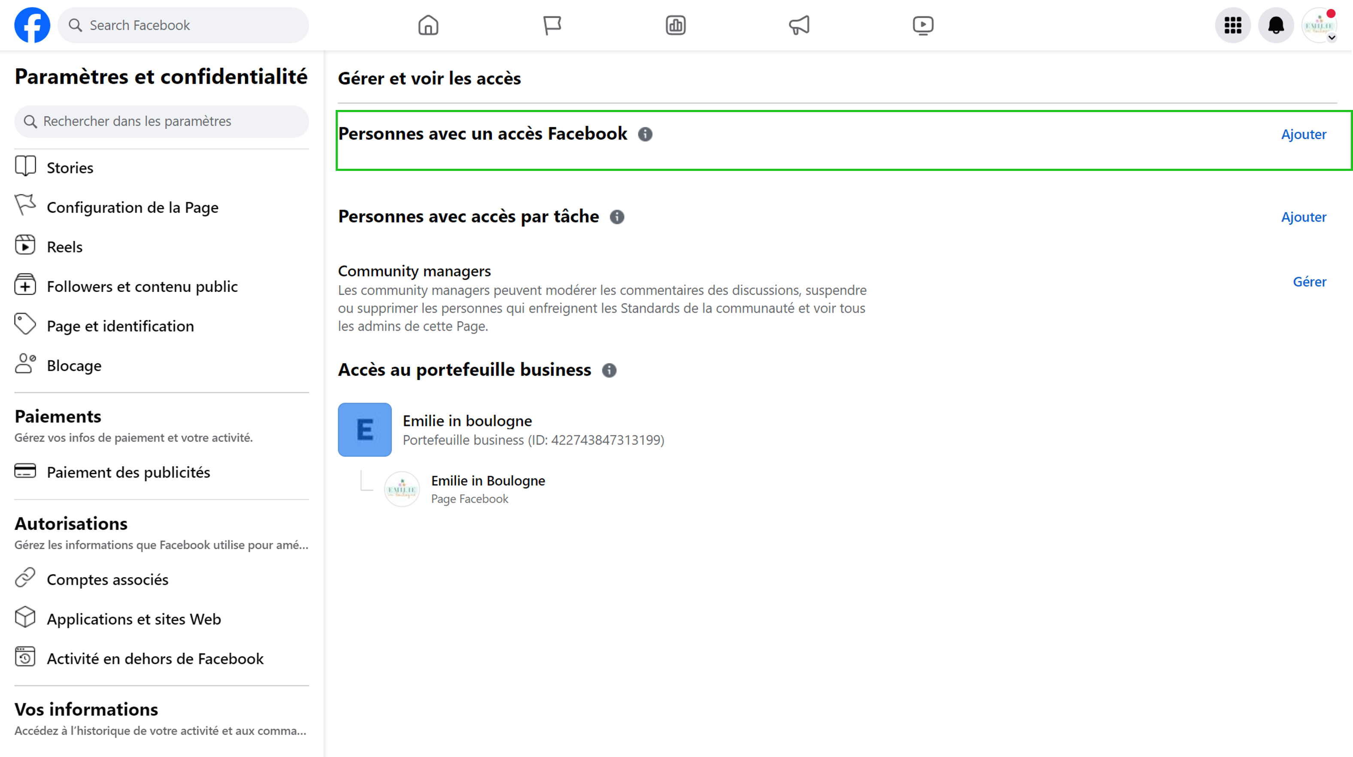Click the Paiements section heading
The image size is (1353, 757).
click(58, 417)
